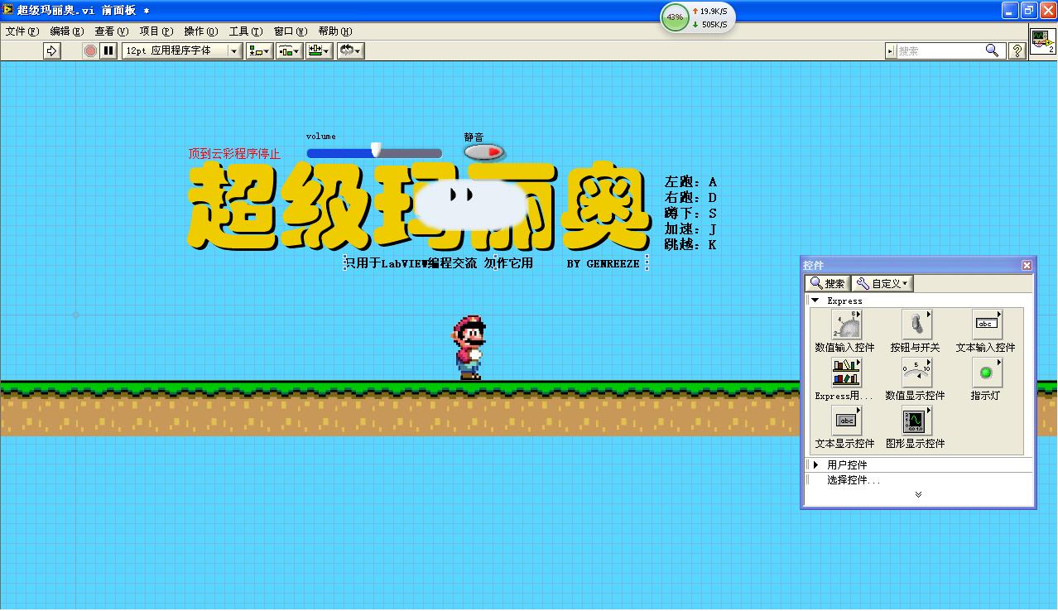Open the 操作(O) menu
This screenshot has height=611, width=1058.
click(200, 31)
